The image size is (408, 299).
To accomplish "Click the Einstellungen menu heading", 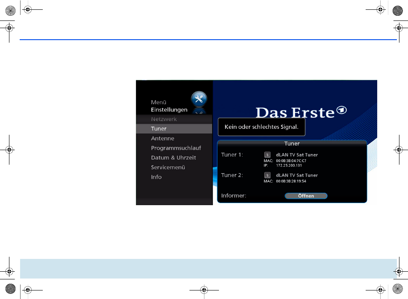I will (169, 110).
